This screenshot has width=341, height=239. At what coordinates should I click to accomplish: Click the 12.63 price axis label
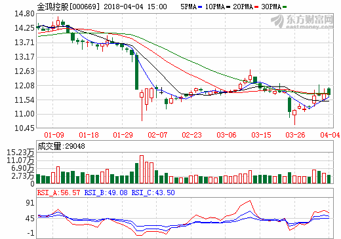coord(24,71)
